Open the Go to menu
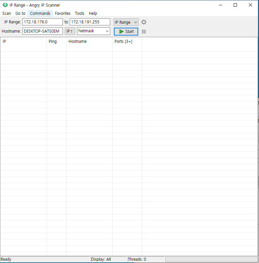Image resolution: width=259 pixels, height=263 pixels. click(20, 13)
